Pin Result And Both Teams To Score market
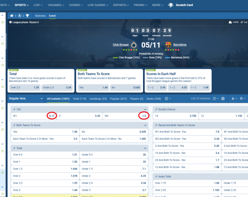Image resolution: width=248 pixels, height=197 pixels. [x=156, y=125]
